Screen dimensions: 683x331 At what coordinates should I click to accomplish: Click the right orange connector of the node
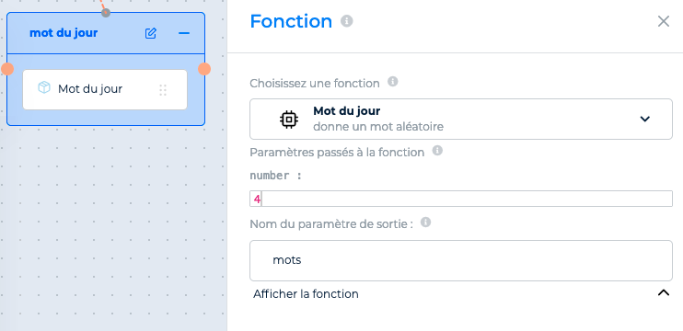click(x=204, y=69)
